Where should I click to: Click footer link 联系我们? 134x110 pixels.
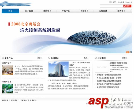coord(33,100)
